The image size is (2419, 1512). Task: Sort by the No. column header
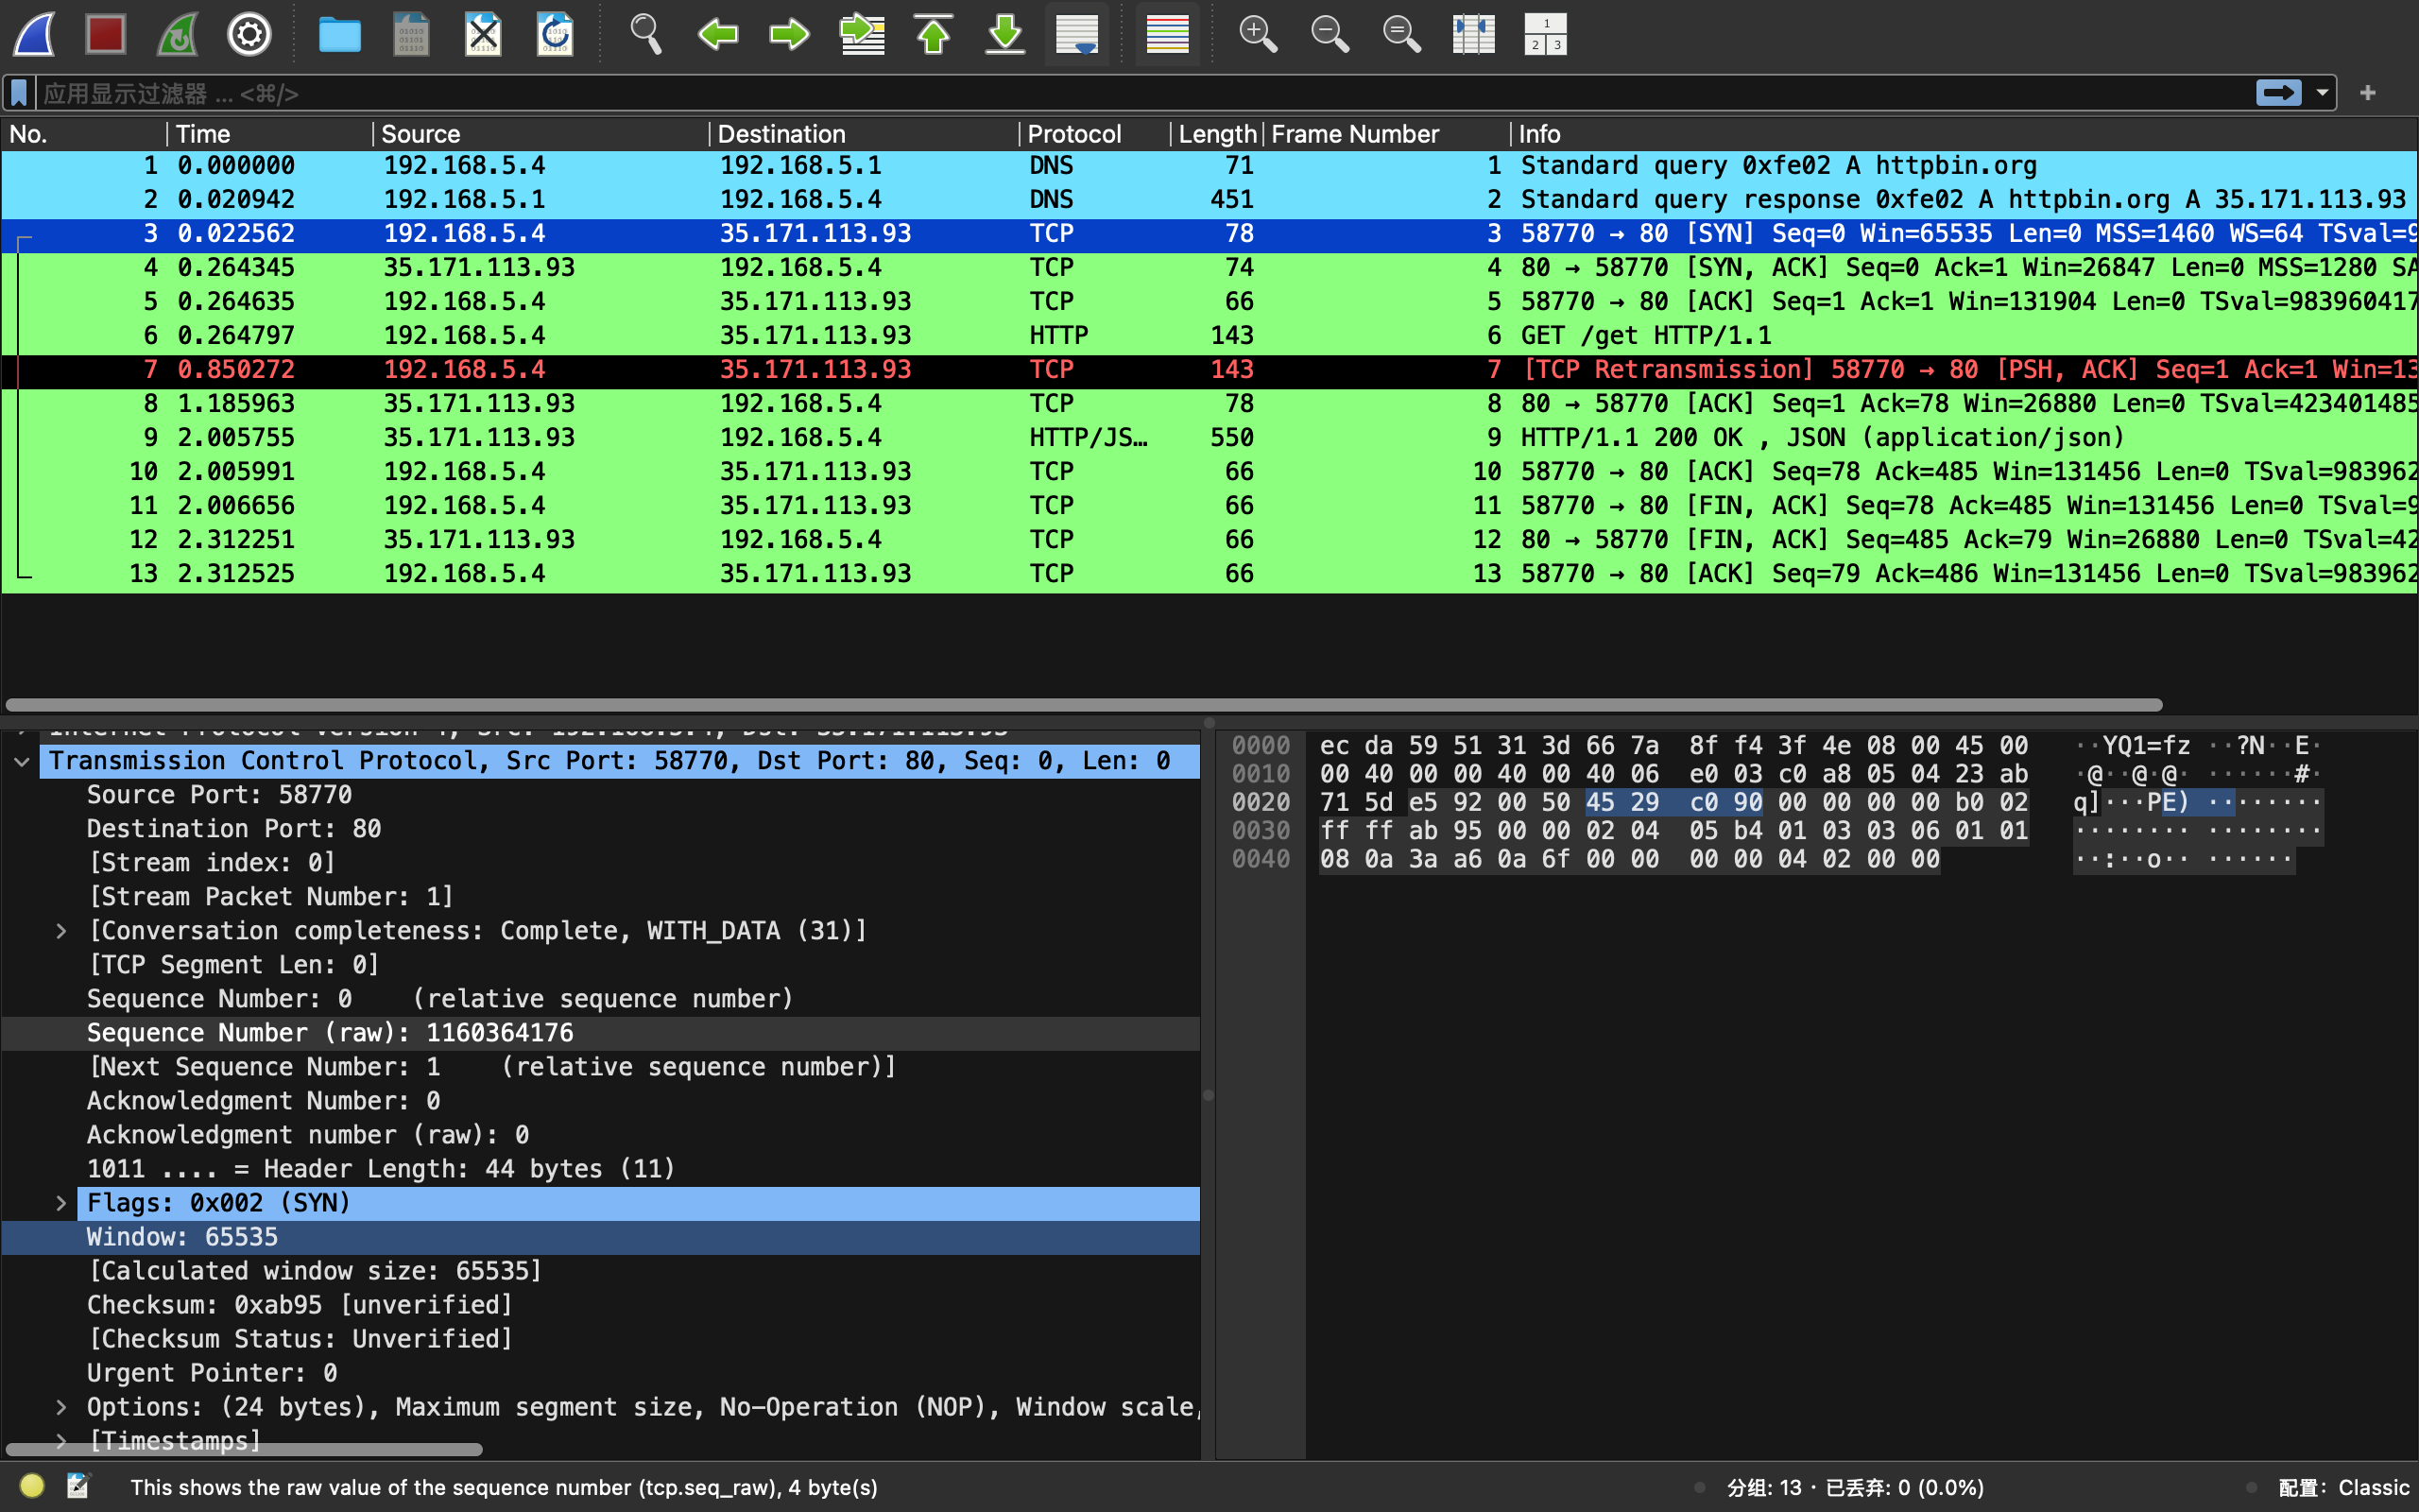click(84, 134)
